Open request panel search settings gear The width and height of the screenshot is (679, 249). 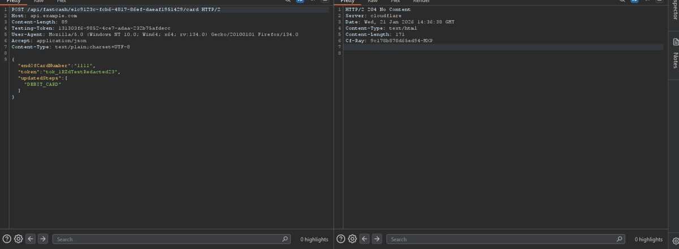coord(18,239)
